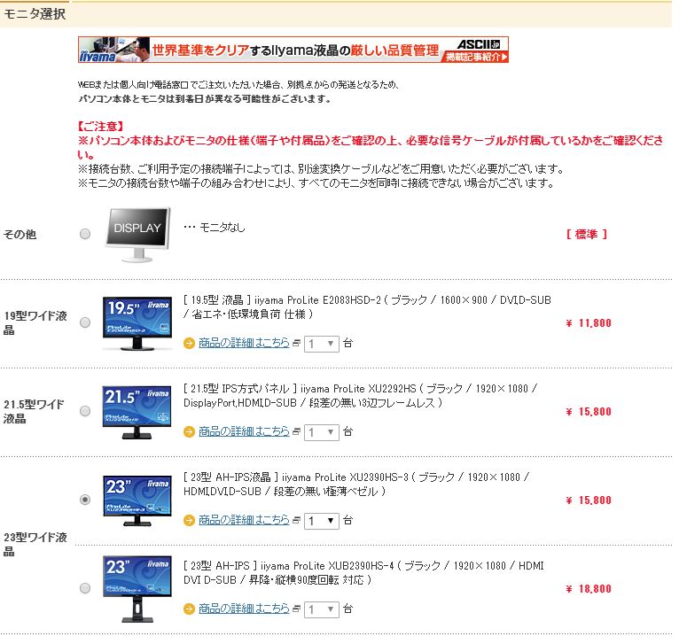Viewport: 687px width, 636px height.
Task: Click new-window icon after XU2390HS-3 details link
Action: coord(296,520)
